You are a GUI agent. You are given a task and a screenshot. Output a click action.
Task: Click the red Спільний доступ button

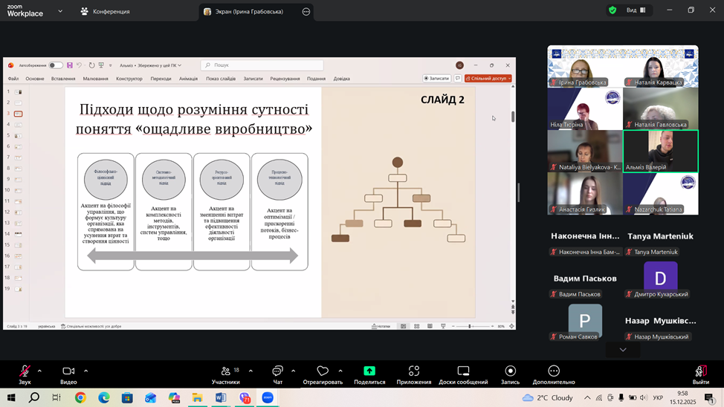coord(488,79)
